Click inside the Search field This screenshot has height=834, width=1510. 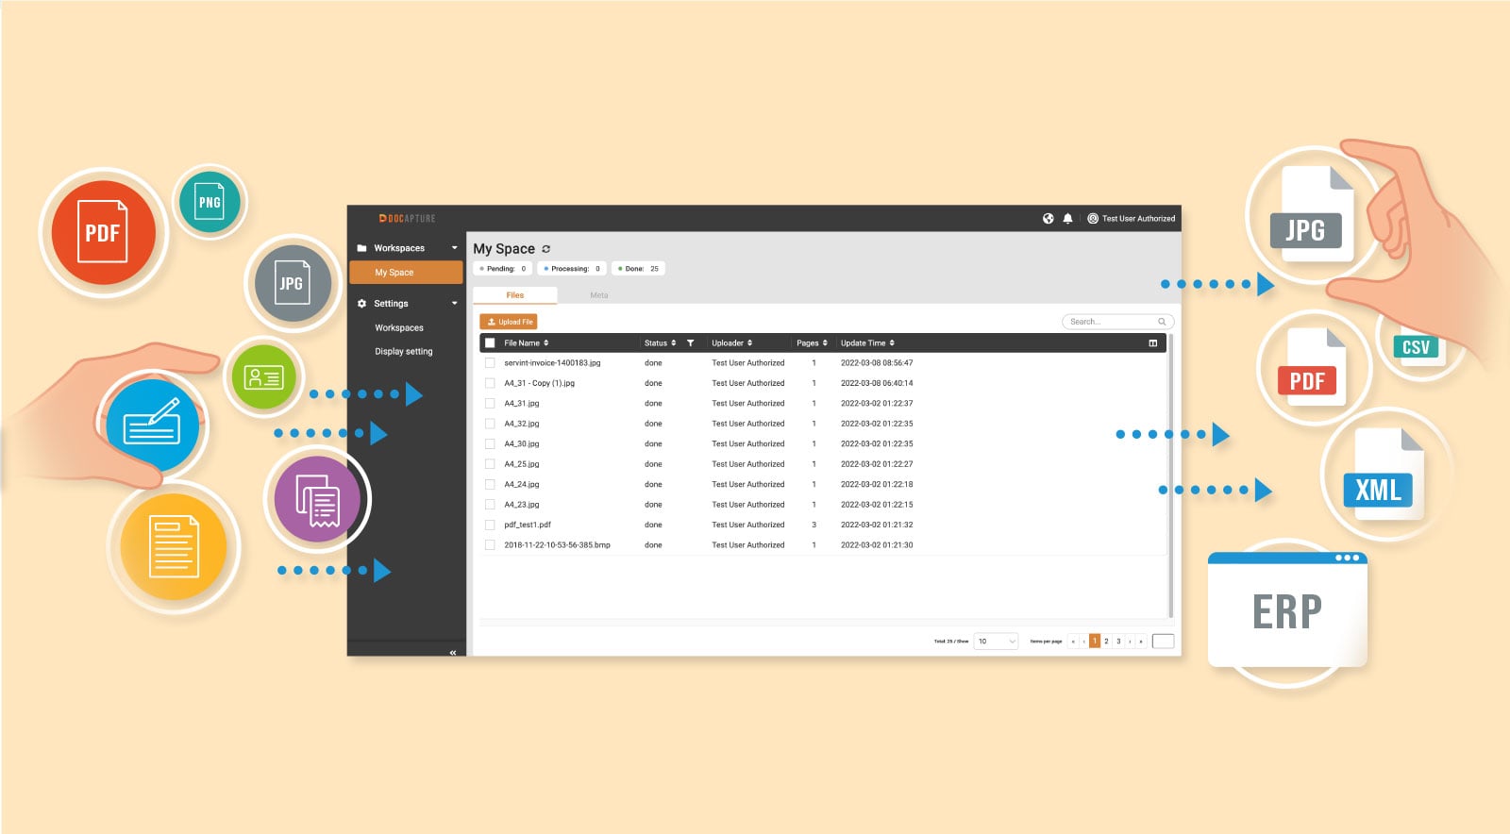tap(1117, 322)
